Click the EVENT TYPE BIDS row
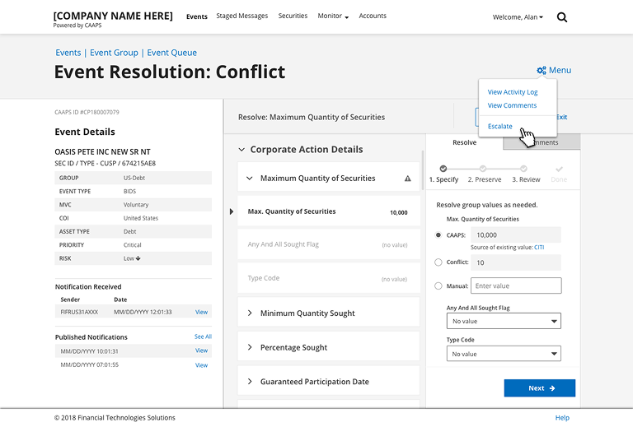Image resolution: width=633 pixels, height=427 pixels. point(134,192)
